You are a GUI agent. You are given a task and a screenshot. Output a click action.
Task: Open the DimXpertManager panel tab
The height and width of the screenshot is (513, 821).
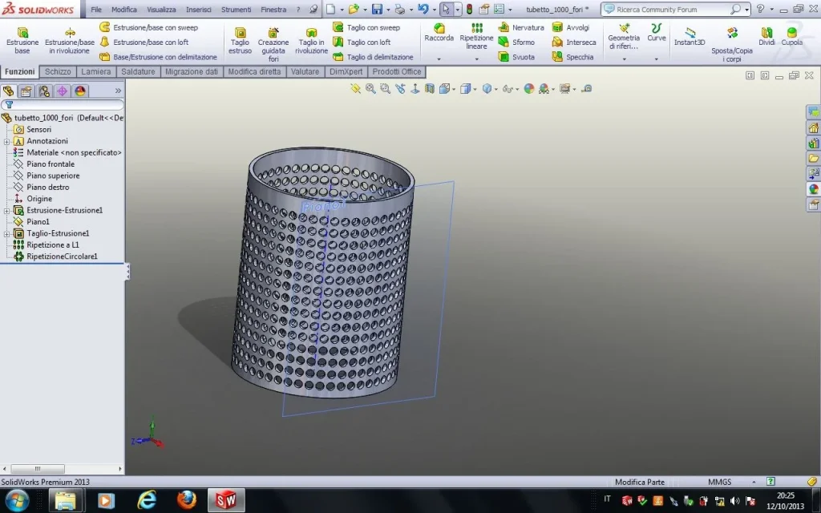point(62,91)
